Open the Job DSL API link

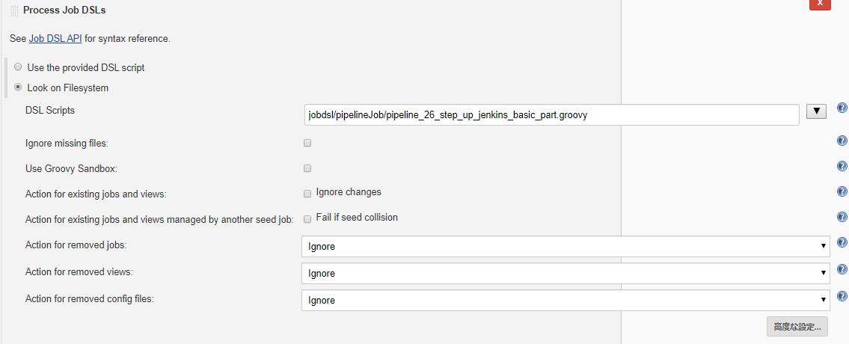pos(55,38)
